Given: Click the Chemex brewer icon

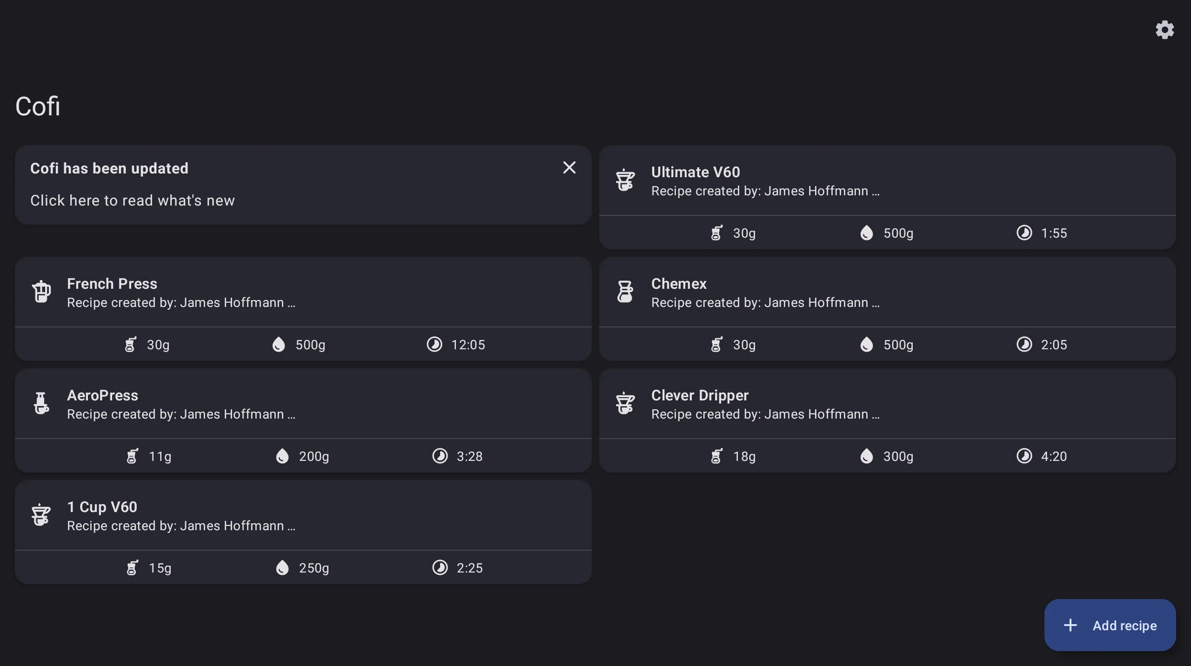Looking at the screenshot, I should (625, 292).
